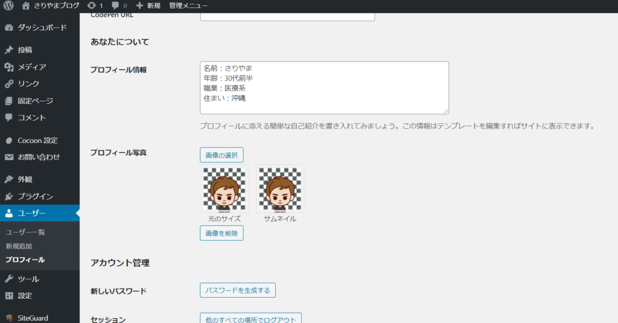Click the CodePen URL input field
Viewport: 618px width, 323px height.
tap(287, 16)
